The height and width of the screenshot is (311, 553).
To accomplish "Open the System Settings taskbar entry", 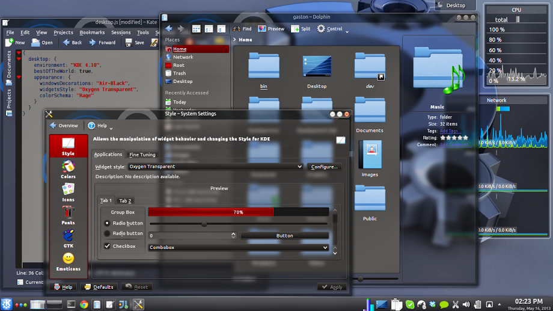I will tap(138, 304).
